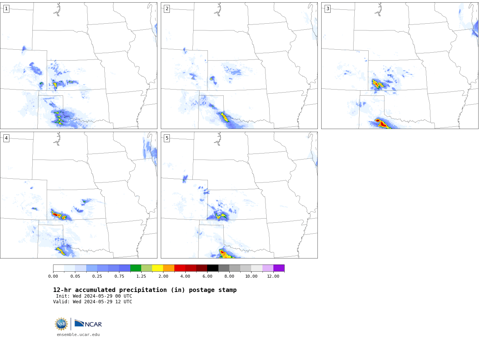Click the 8.00 legend value label
482x339 pixels.
pyautogui.click(x=229, y=276)
